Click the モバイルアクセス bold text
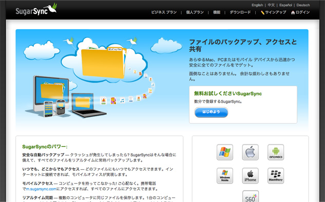The width and height of the screenshot is (325, 202). 37,184
